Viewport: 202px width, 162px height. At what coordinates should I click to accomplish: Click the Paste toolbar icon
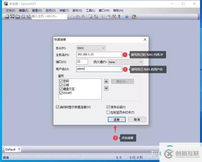pos(78,17)
